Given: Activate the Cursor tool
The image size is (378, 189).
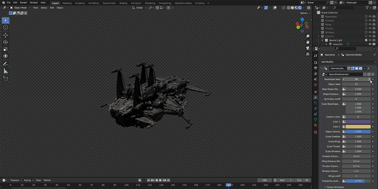Looking at the screenshot, I should [x=5, y=27].
